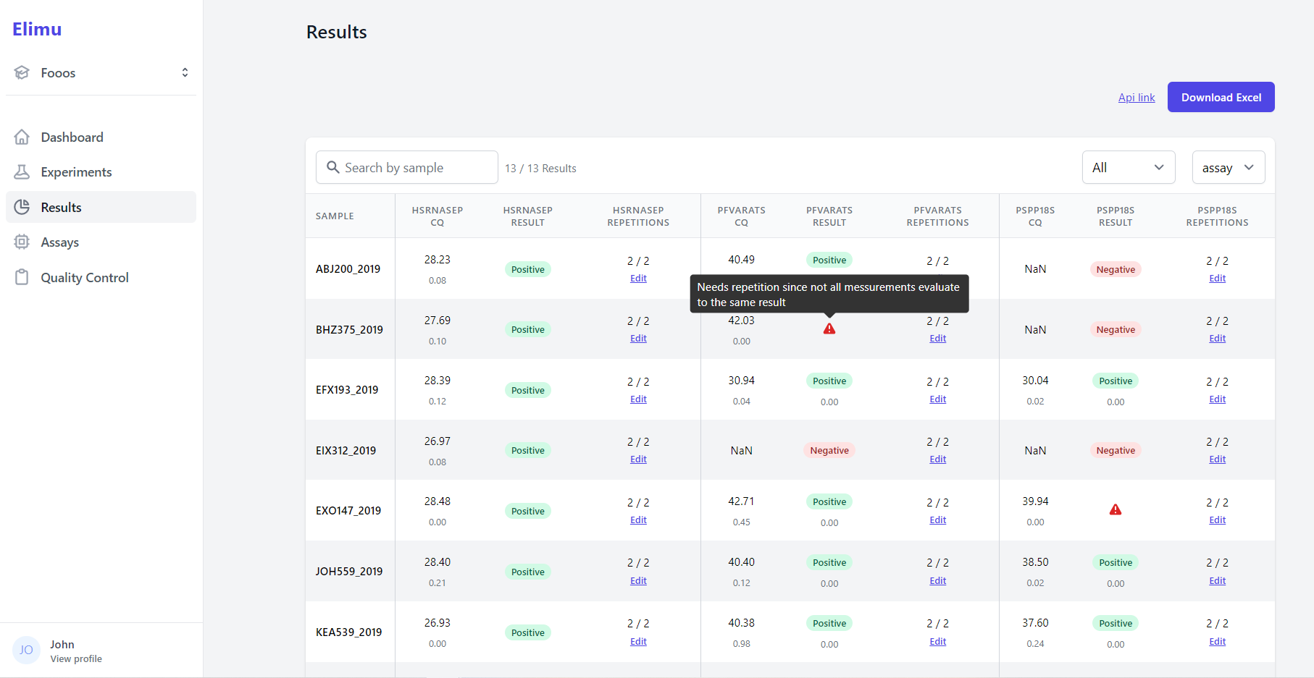The width and height of the screenshot is (1314, 678).
Task: Edit PSPP18S repetitions for BHZ375_2019
Action: [1218, 339]
